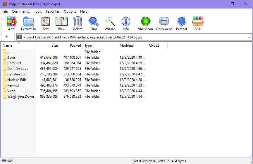Select the 'Nadeko Edit' folder name
Screen dimensions: 253x164
[x=17, y=80]
